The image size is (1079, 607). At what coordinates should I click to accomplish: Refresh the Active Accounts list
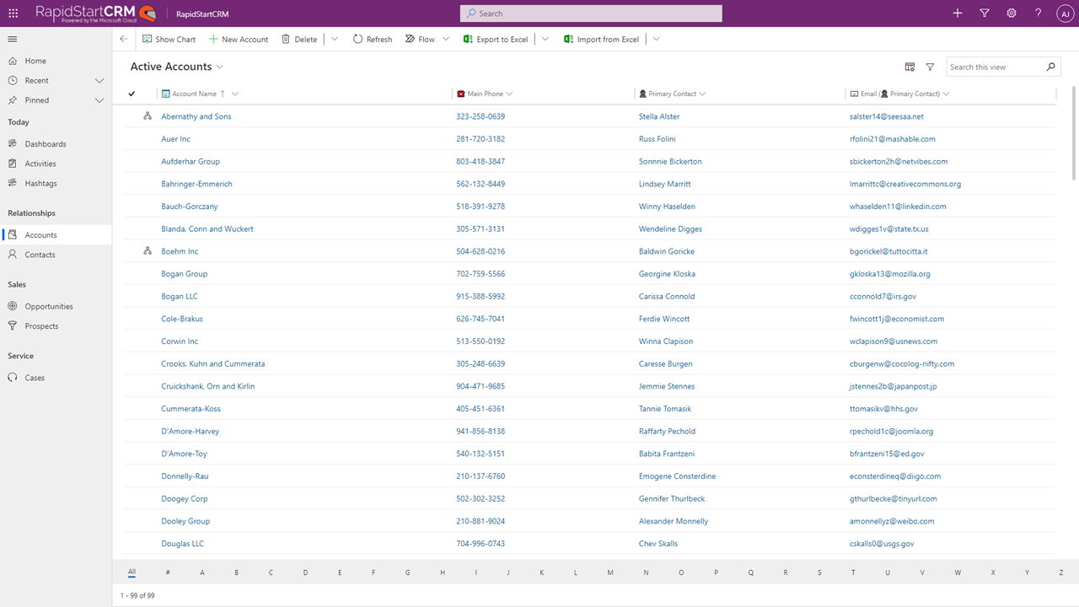pyautogui.click(x=372, y=39)
